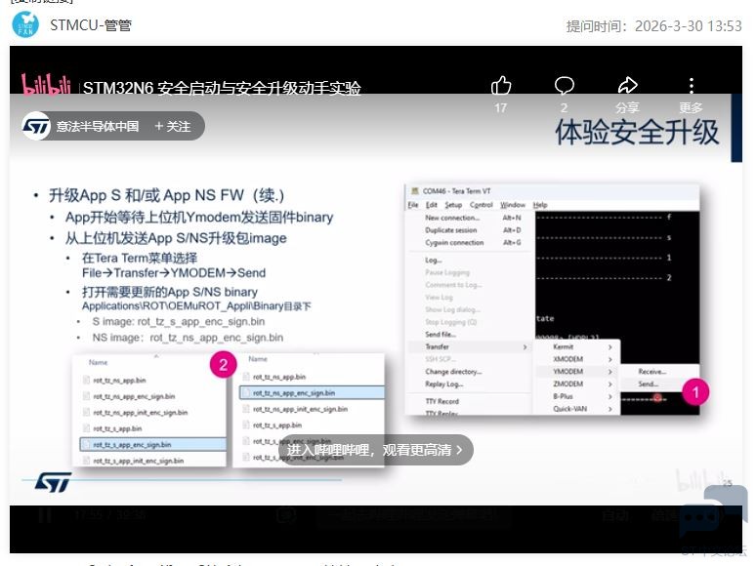The height and width of the screenshot is (566, 756).
Task: Click the highlighted rot_tz_s_app_enc_sign.bin file
Action: (x=152, y=444)
